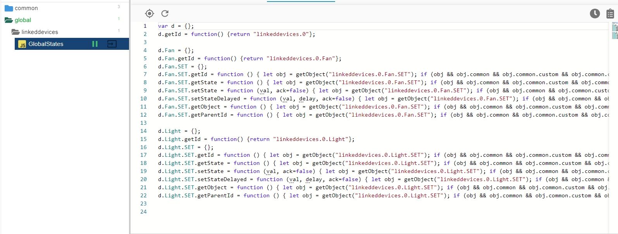Click count badge 1 on global row

coord(119,19)
